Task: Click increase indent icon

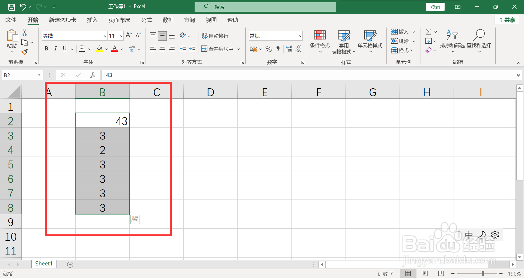Action: (192, 49)
